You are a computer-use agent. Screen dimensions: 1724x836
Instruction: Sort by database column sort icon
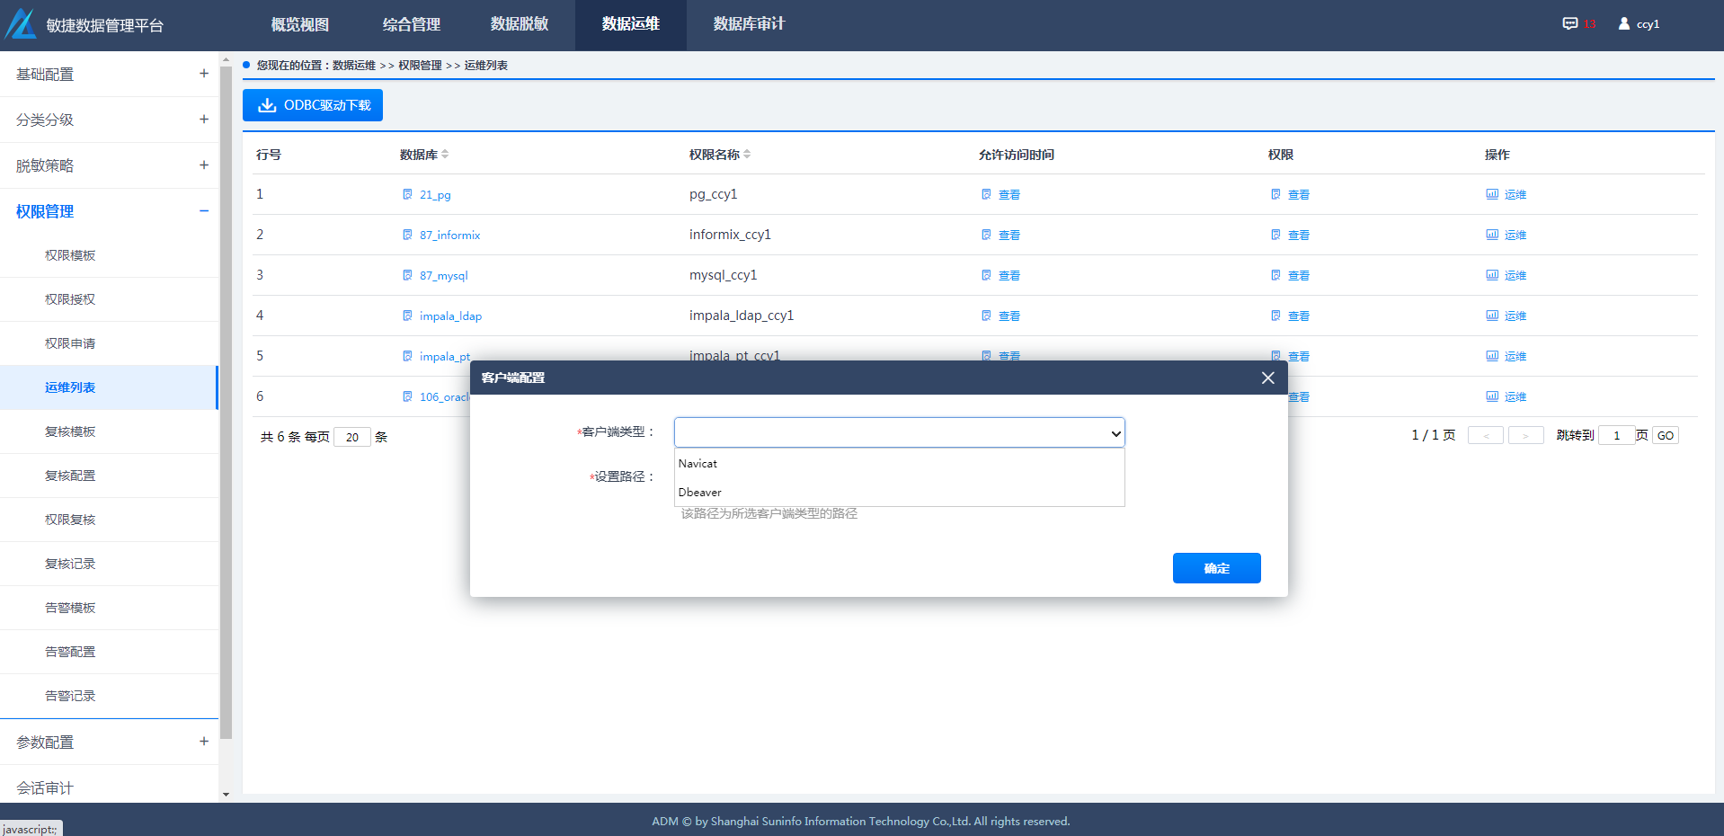coord(445,155)
